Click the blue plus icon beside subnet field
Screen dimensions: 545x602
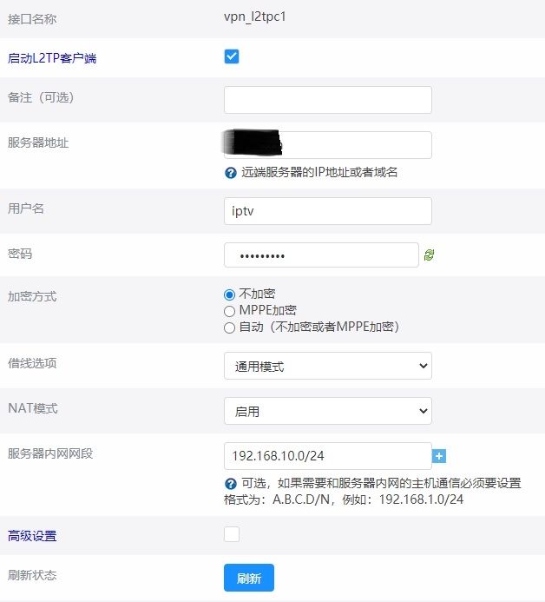(x=439, y=456)
